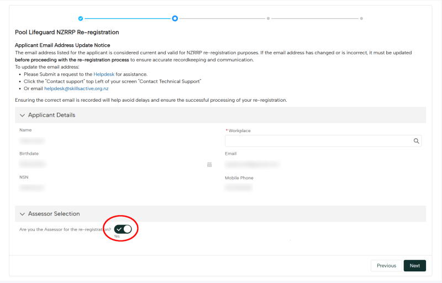Click the blurred Mobile Phone field value
The width and height of the screenshot is (442, 283).
pos(239,187)
